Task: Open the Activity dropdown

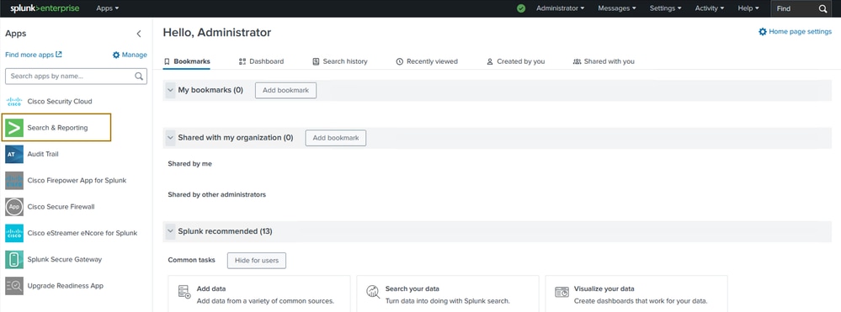Action: pos(711,8)
